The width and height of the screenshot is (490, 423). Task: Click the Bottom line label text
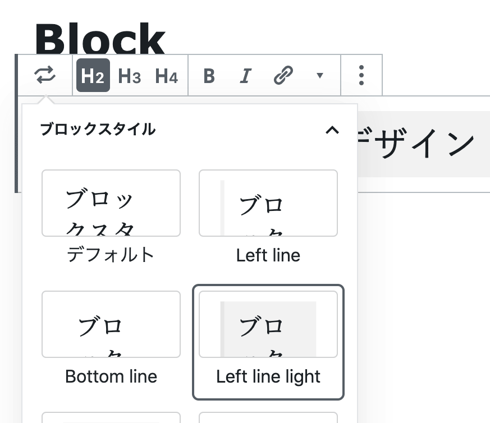tap(111, 376)
